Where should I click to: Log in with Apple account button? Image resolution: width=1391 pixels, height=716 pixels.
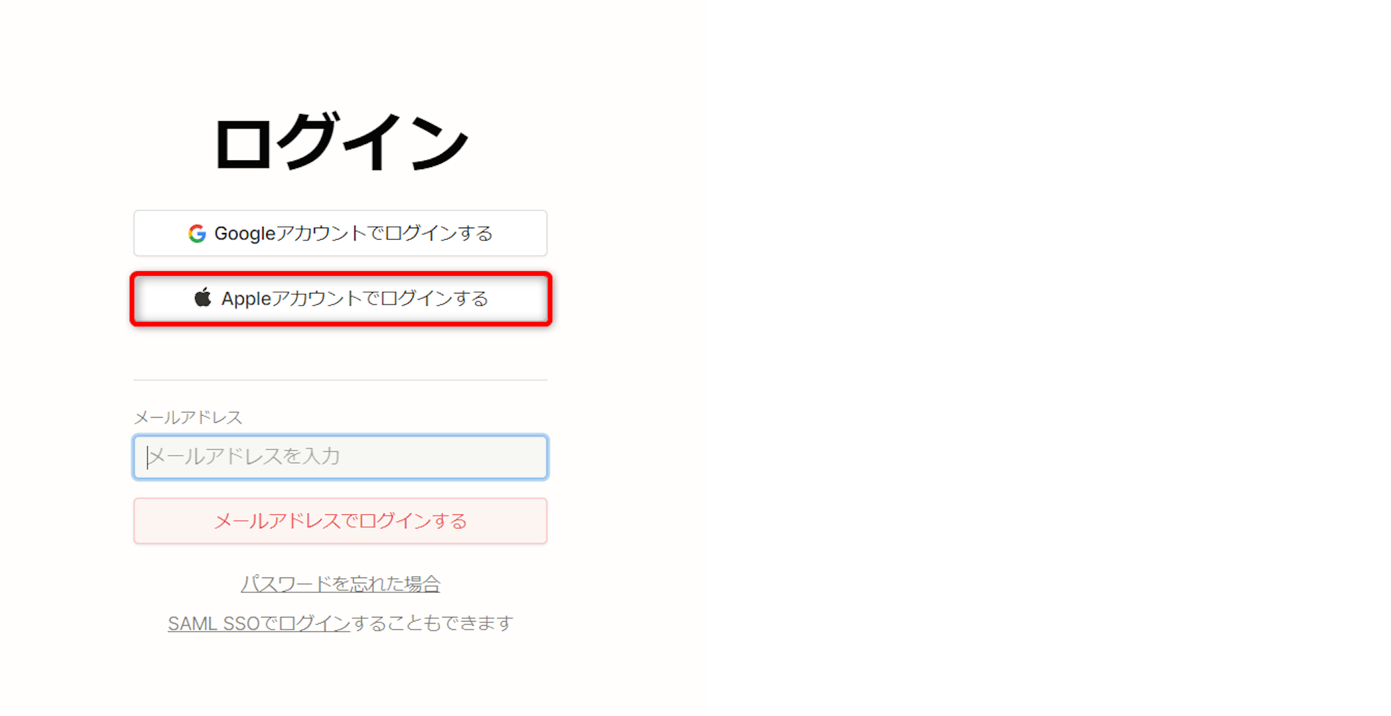(x=340, y=299)
